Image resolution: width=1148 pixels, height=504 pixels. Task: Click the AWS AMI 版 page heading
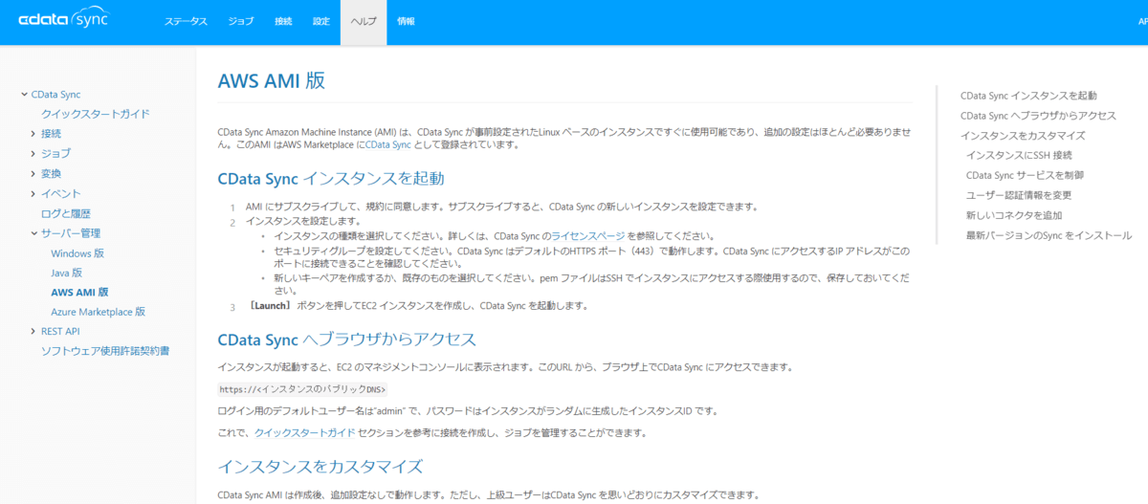[272, 80]
